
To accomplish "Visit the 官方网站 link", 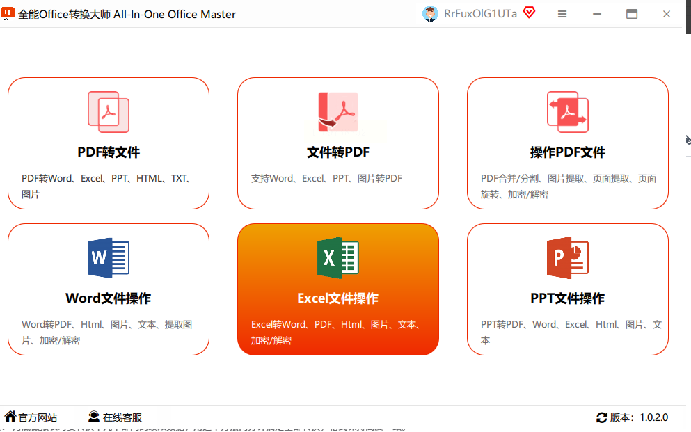I will click(38, 417).
